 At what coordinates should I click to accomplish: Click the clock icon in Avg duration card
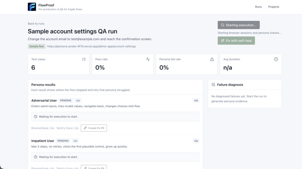[x=276, y=59]
